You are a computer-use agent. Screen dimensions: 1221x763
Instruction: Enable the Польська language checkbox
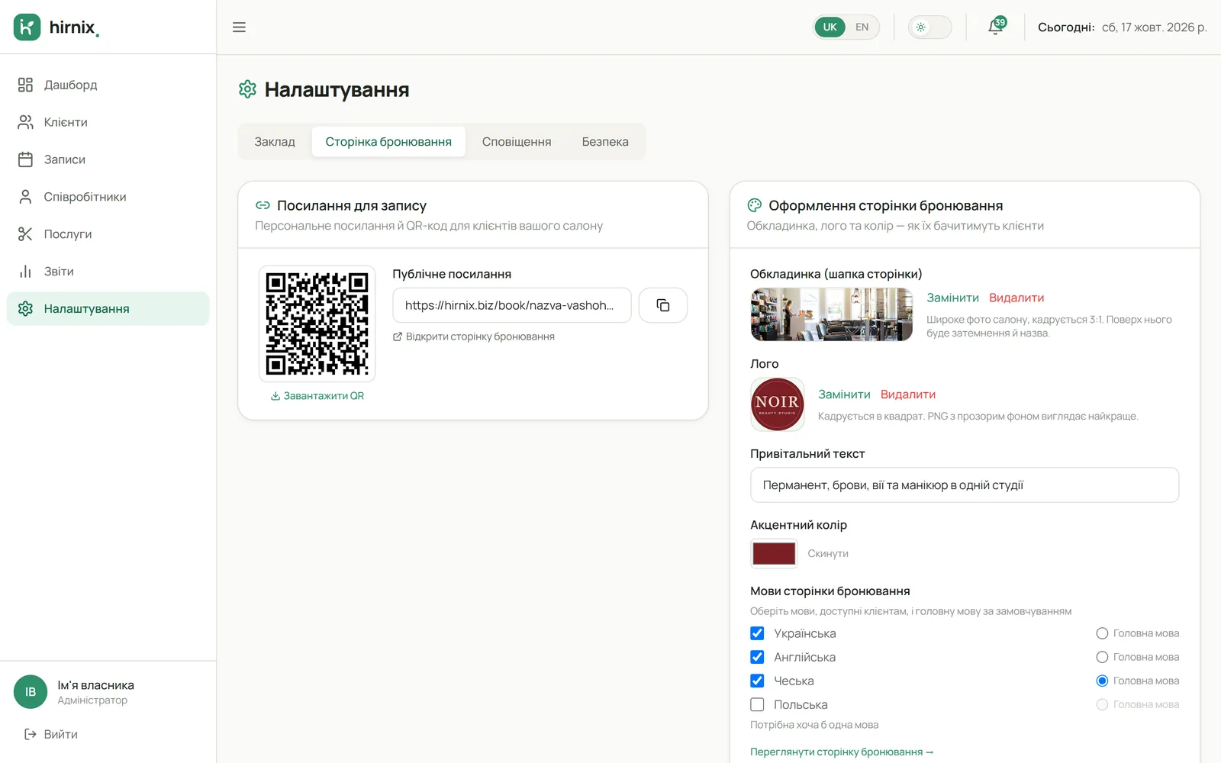point(757,704)
